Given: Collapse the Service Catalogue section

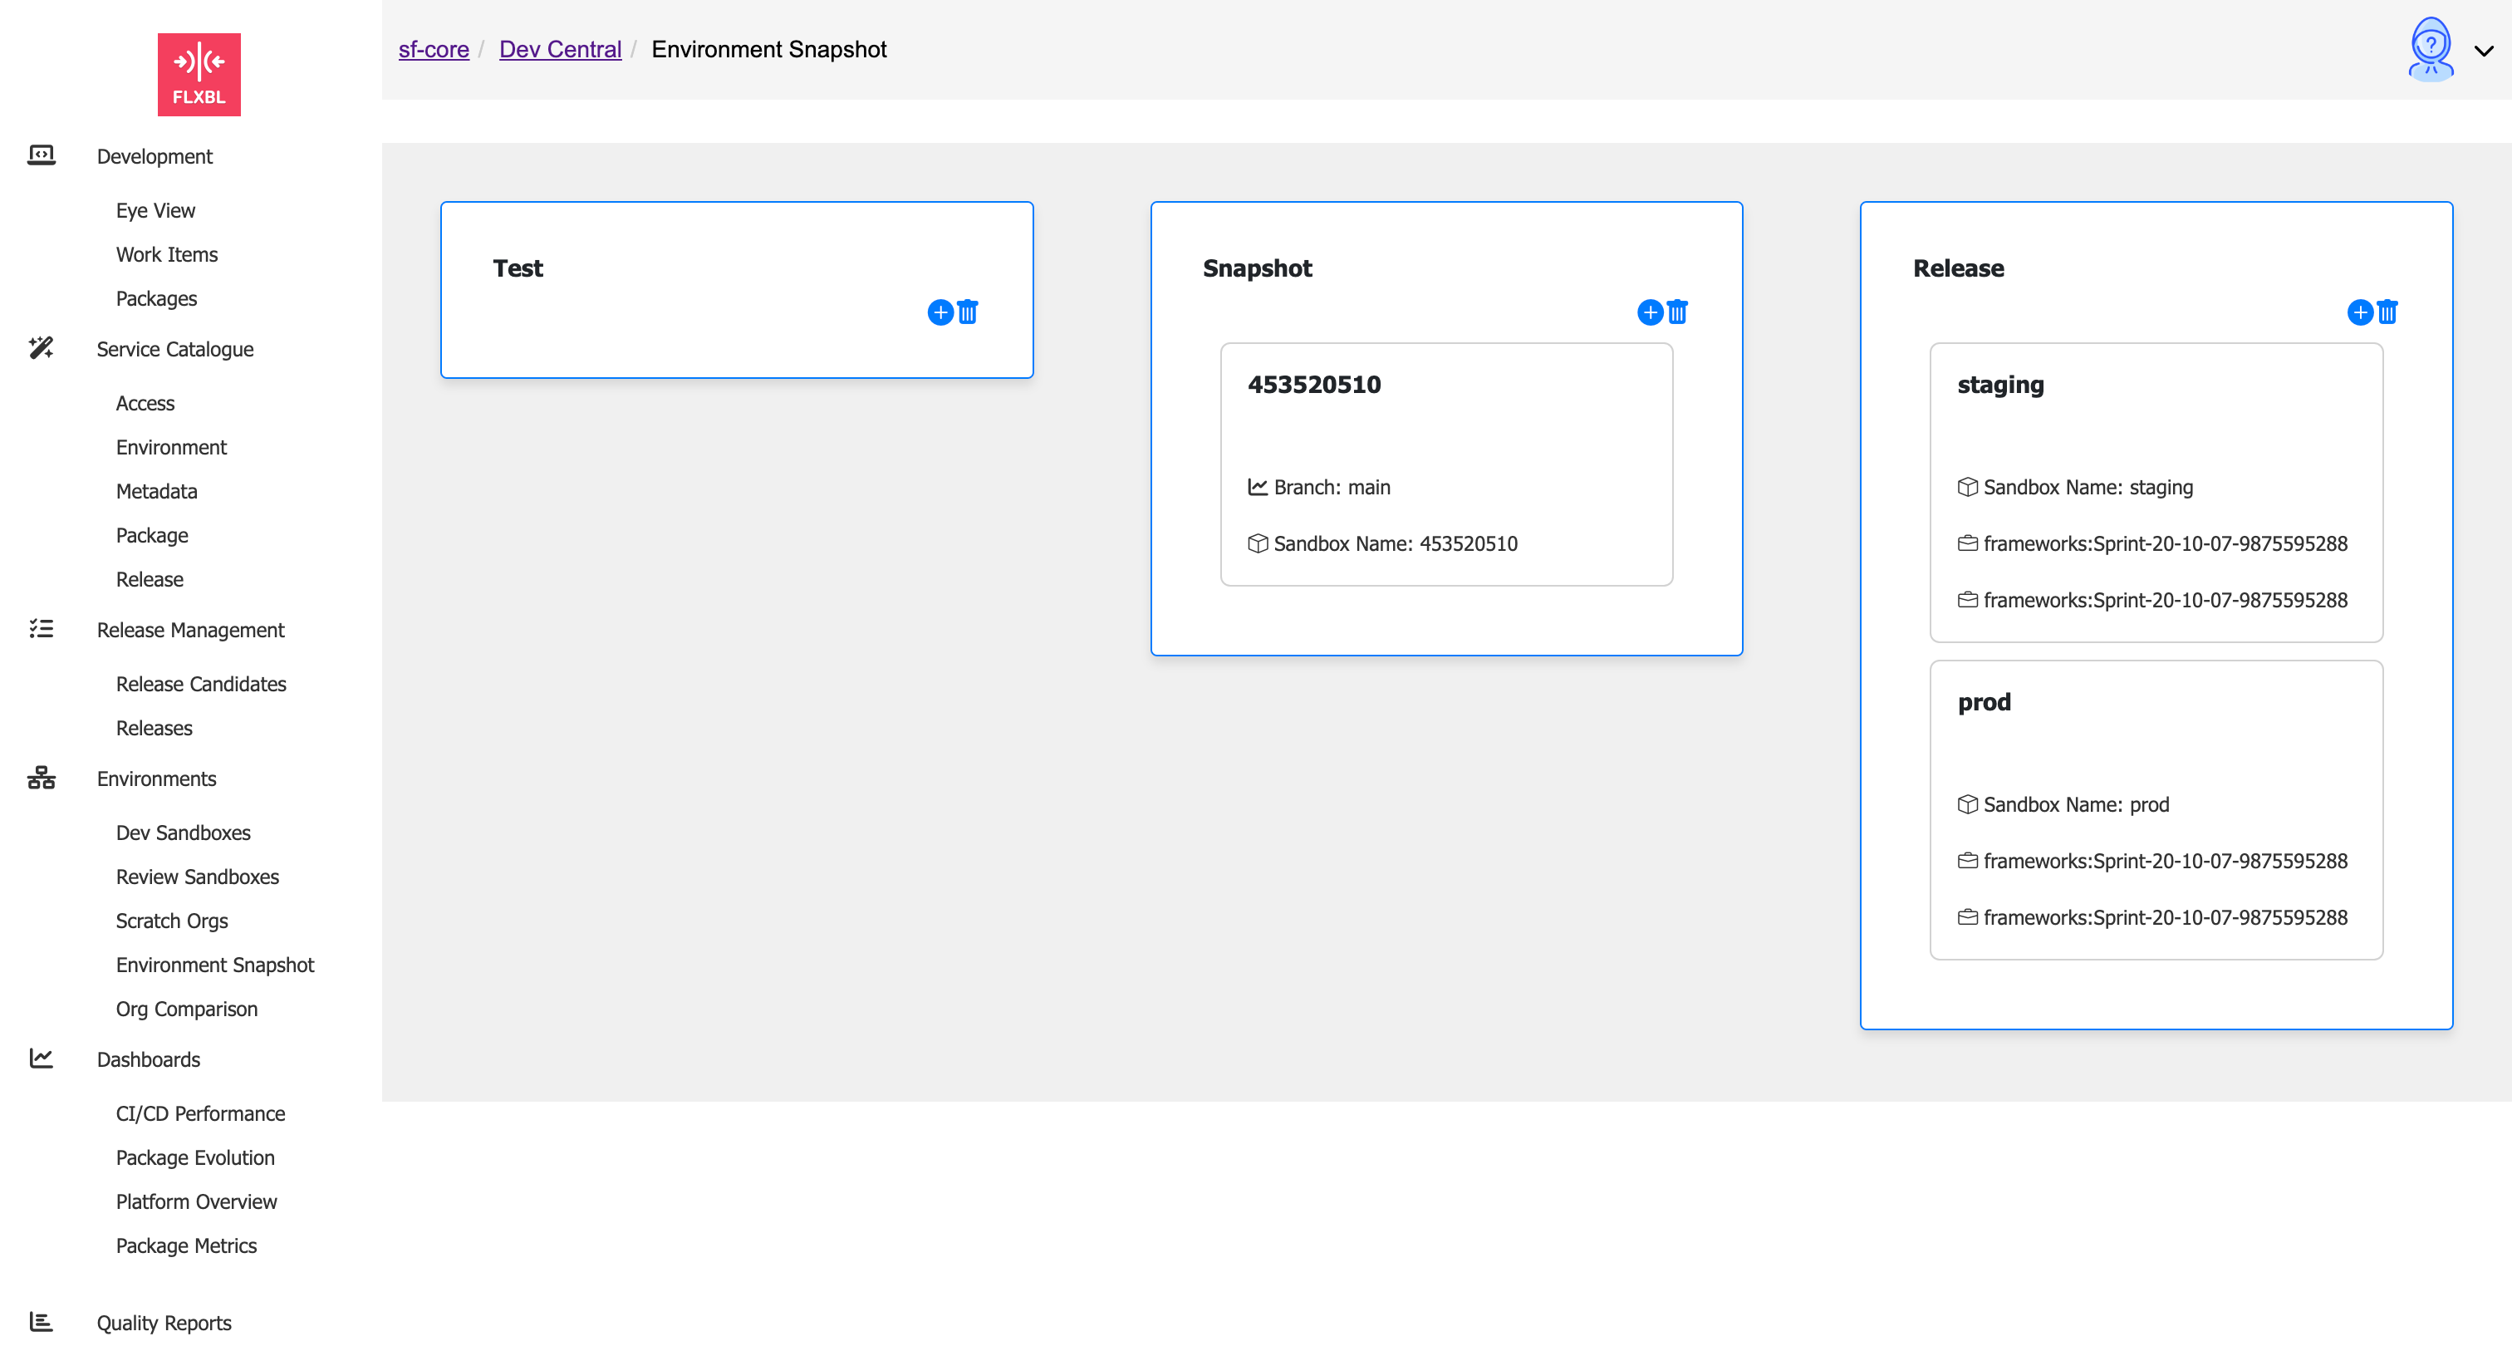Looking at the screenshot, I should 174,348.
